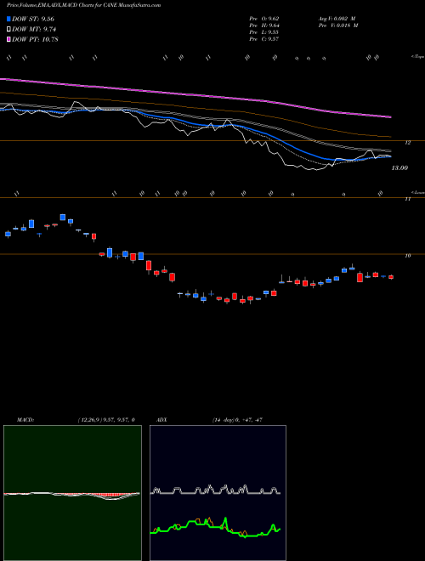Click the last red candlestick on the right
The image size is (425, 561).
click(391, 277)
